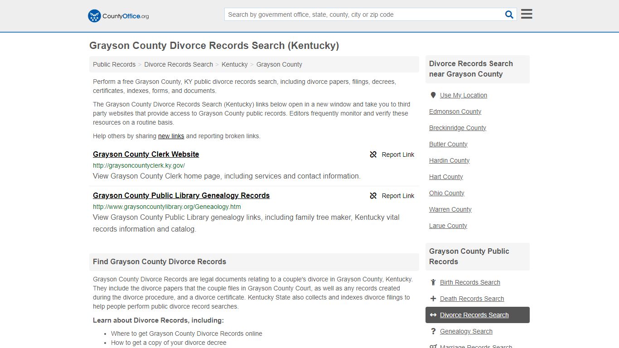The width and height of the screenshot is (619, 348).
Task: Go to Divorce Records Search breadcrumb
Action: (179, 64)
